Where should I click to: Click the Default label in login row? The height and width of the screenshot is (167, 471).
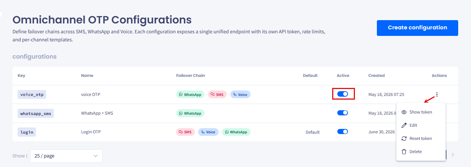pos(313,132)
